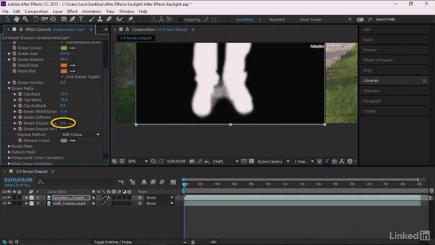The image size is (435, 245).
Task: Toggle Unpremultiply Result checkbox
Action: (x=62, y=42)
